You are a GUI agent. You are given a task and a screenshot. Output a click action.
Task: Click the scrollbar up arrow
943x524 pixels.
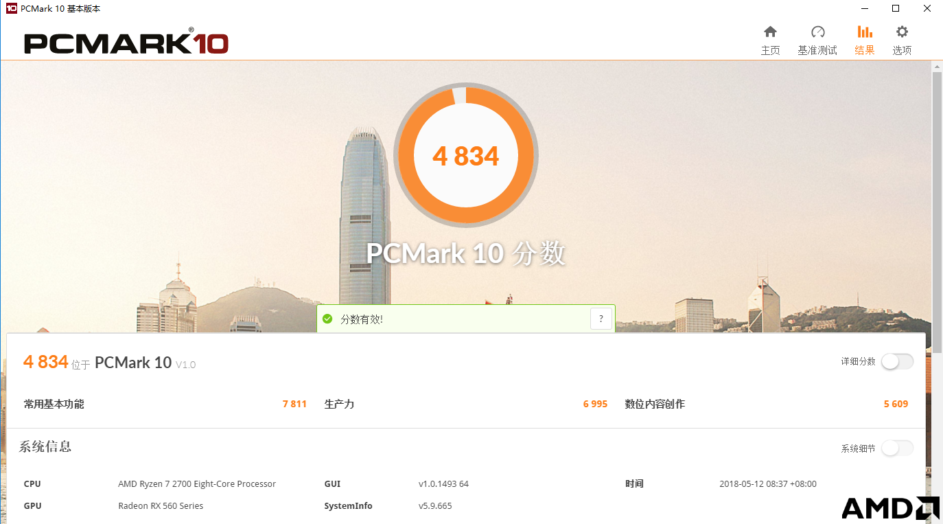tap(937, 66)
